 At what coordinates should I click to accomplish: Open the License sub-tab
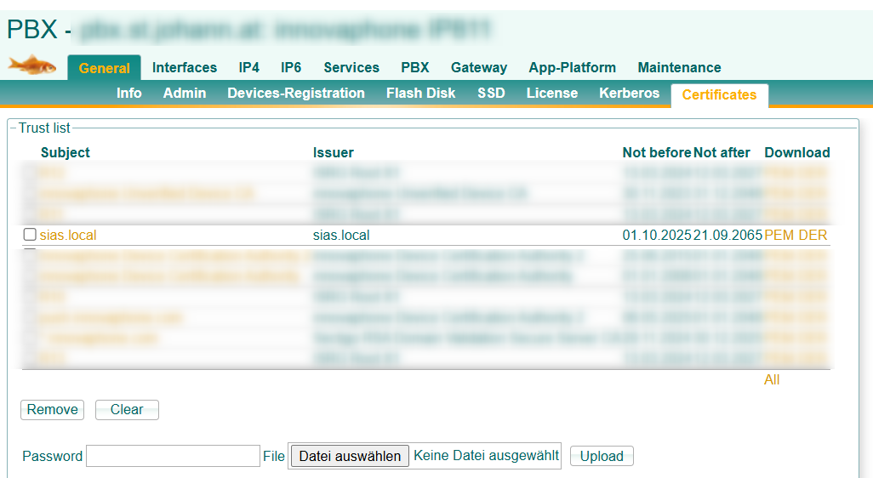pyautogui.click(x=551, y=94)
